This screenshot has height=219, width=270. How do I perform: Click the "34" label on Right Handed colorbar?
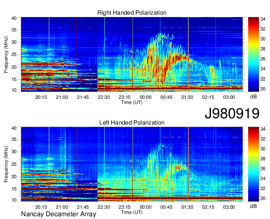click(x=263, y=19)
